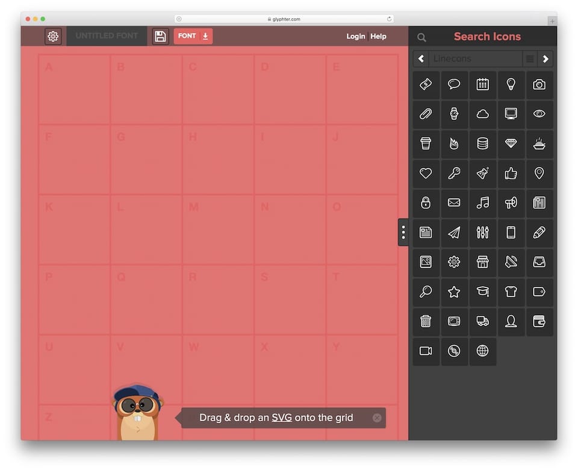Go back to the previous icon set
Screen dimensions: 578x470
click(420, 58)
